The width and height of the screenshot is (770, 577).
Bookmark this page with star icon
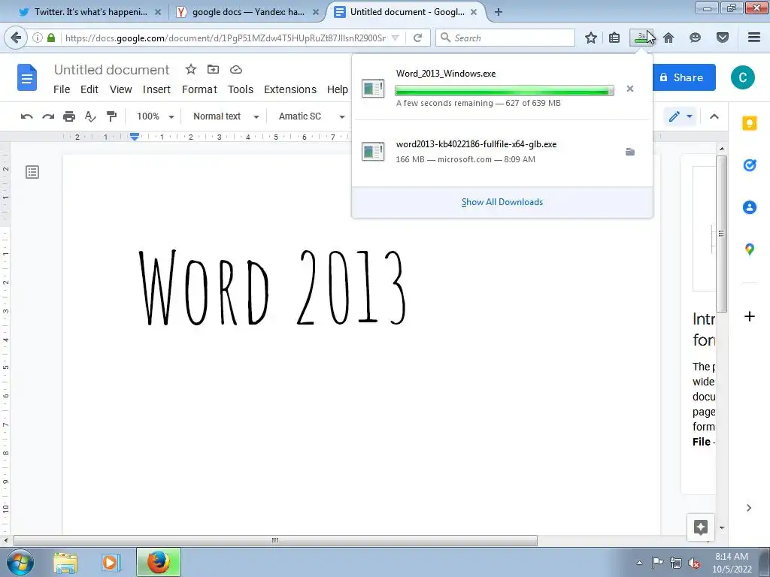click(591, 38)
